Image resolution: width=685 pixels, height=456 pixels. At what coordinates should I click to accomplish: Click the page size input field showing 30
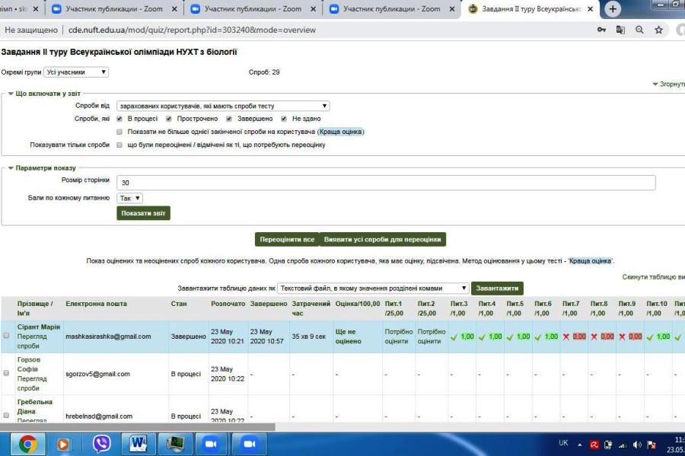[386, 183]
